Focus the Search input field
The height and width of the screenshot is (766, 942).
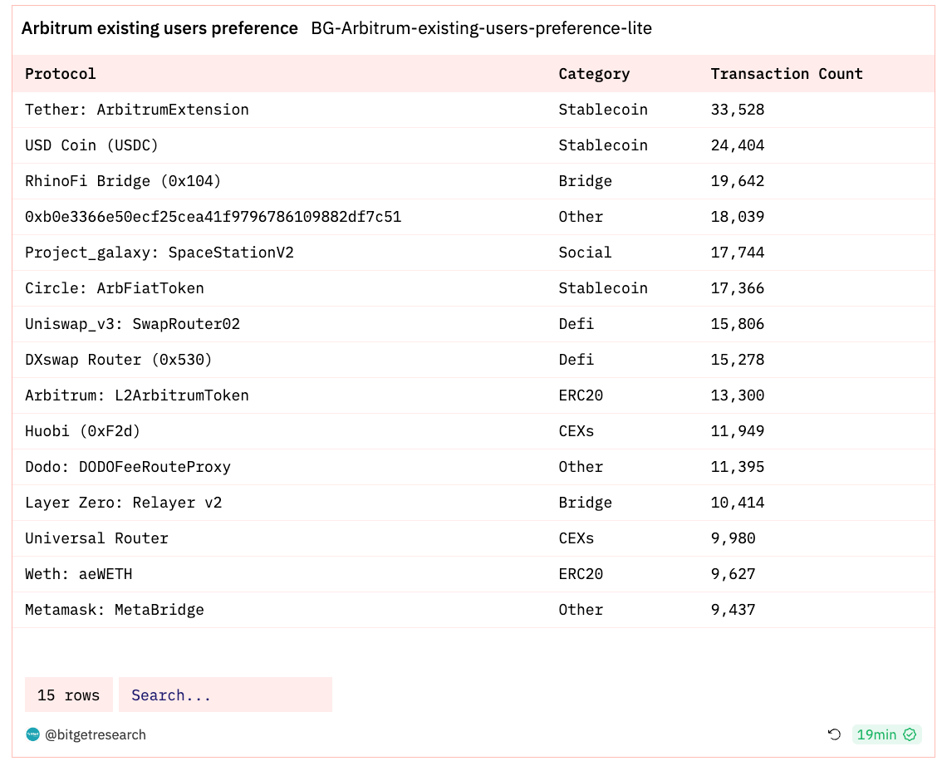[225, 695]
